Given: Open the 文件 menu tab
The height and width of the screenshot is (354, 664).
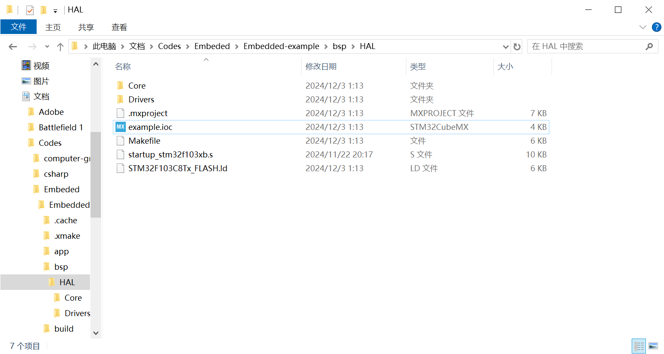Looking at the screenshot, I should pos(19,27).
